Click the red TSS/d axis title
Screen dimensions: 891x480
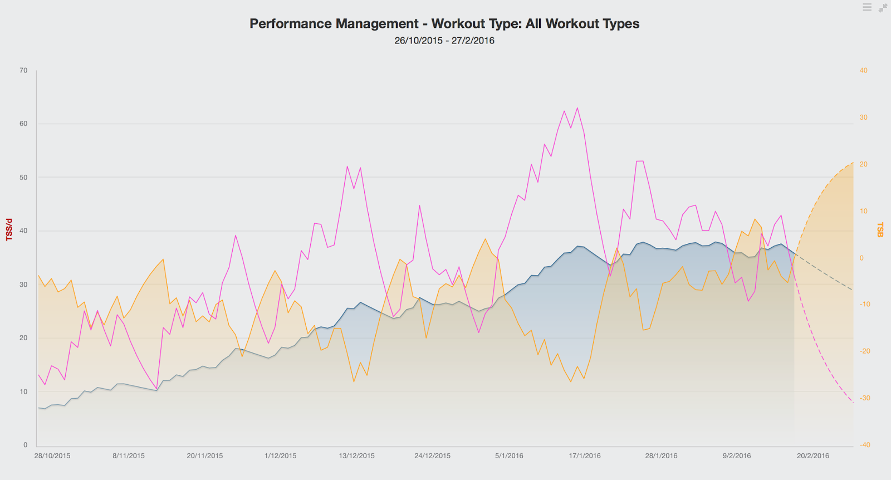(9, 229)
